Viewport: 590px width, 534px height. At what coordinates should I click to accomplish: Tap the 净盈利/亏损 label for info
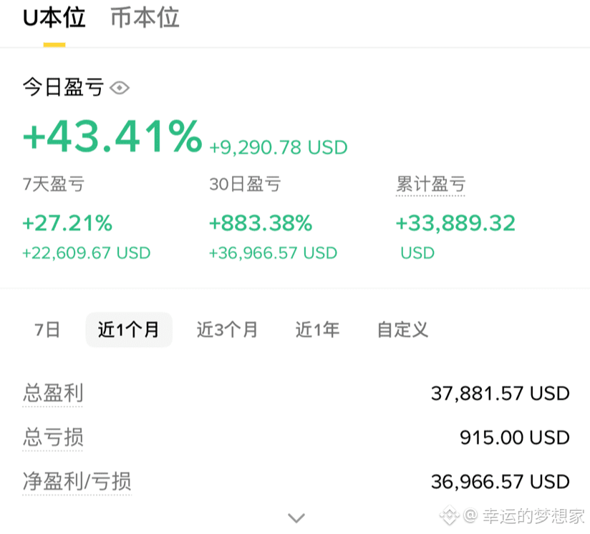pos(77,481)
